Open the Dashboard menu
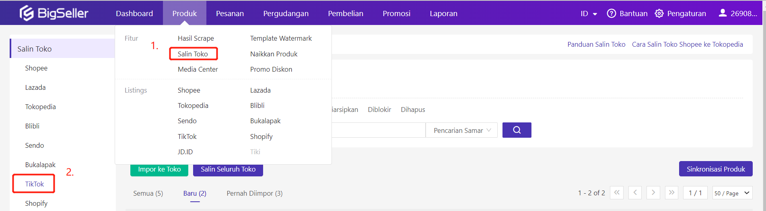 point(134,13)
